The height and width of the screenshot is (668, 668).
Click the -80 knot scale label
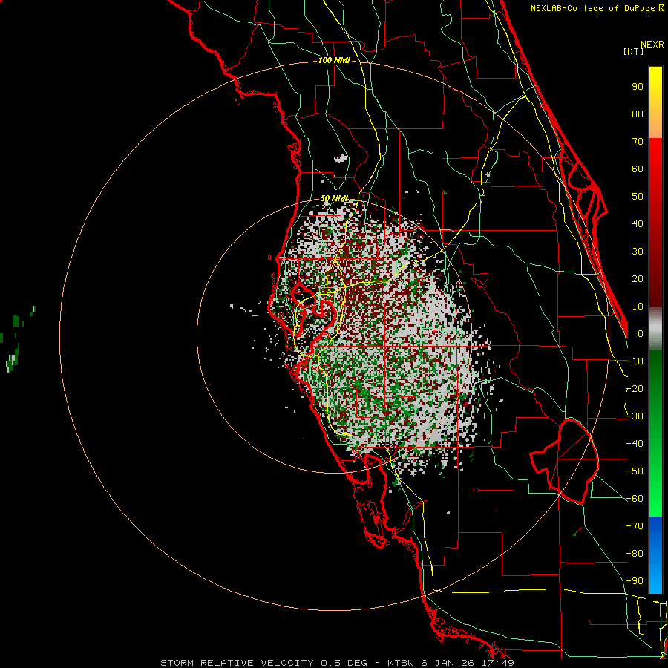click(635, 554)
